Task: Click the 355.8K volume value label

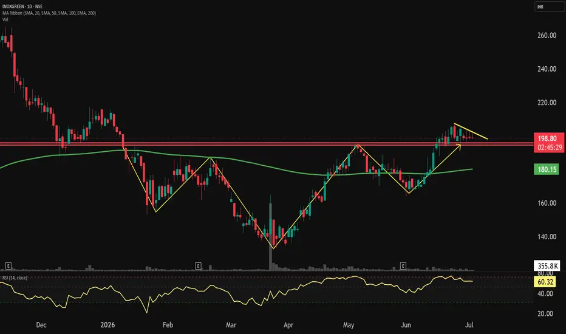Action: pos(547,266)
